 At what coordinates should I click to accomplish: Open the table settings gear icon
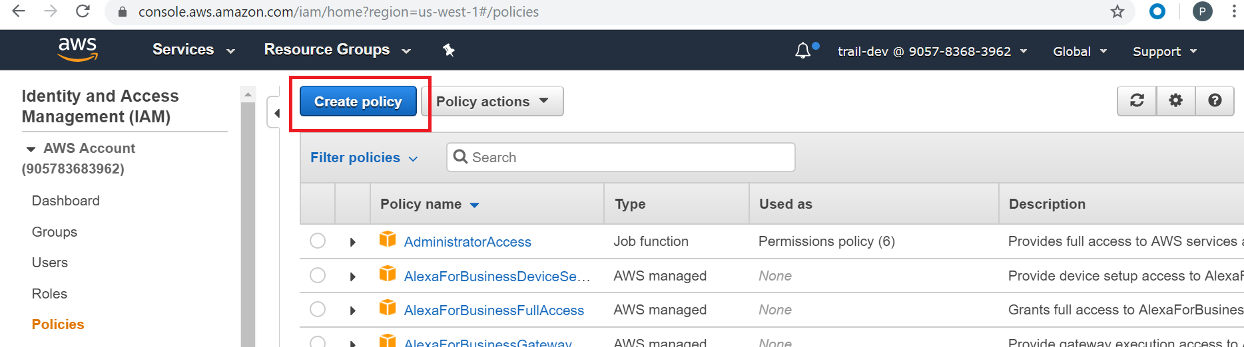1175,101
